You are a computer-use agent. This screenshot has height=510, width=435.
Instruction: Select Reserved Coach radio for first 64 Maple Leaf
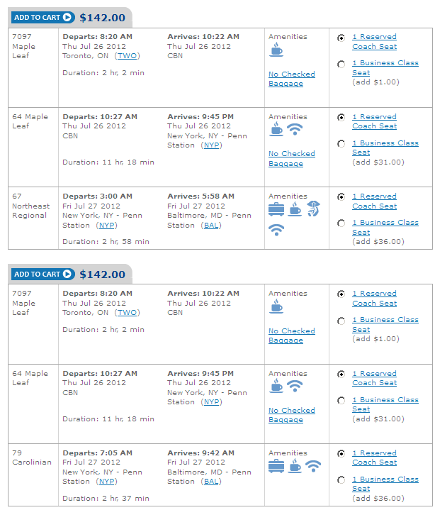point(341,118)
